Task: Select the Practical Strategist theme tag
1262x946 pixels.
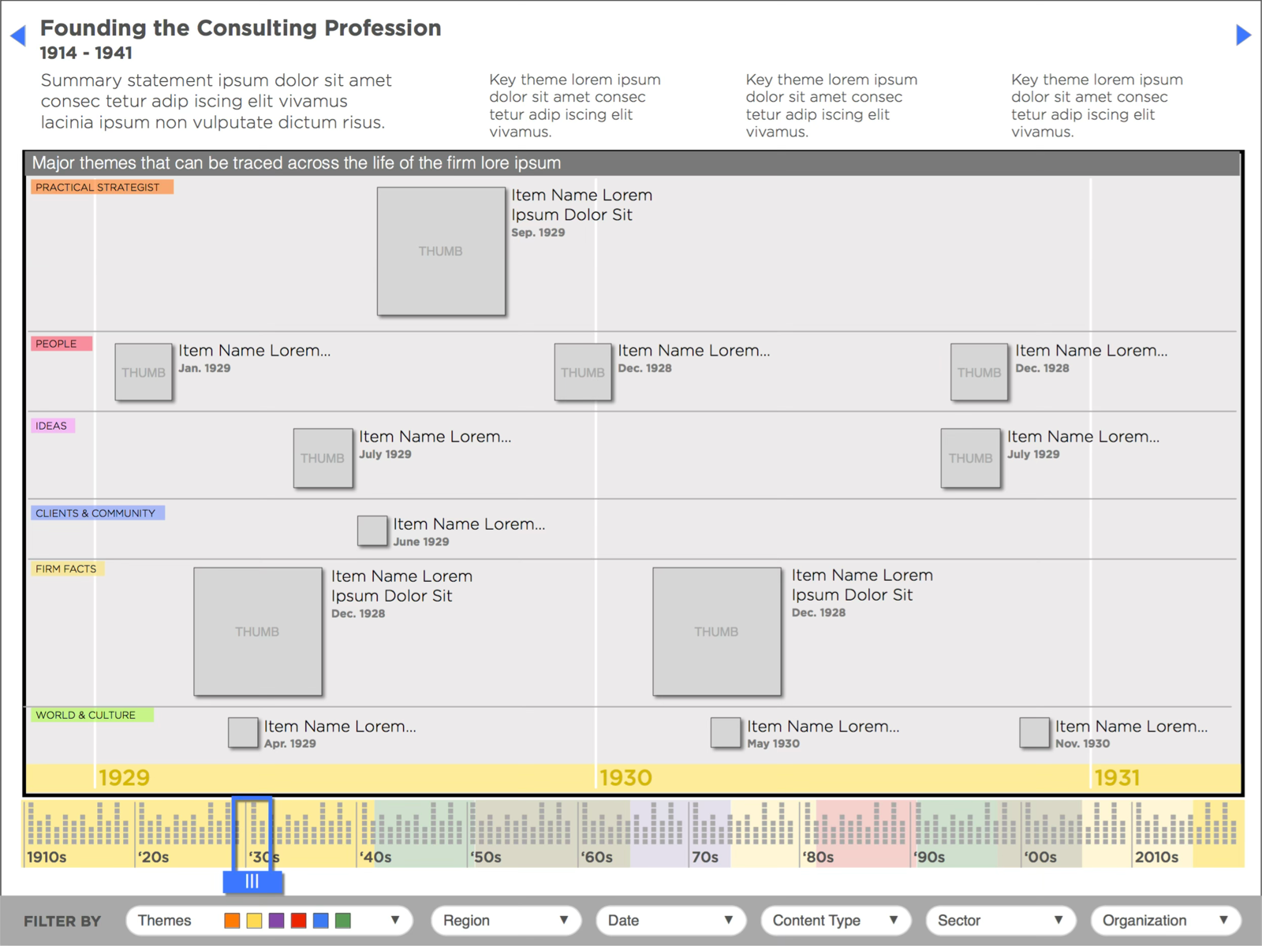Action: coord(102,187)
